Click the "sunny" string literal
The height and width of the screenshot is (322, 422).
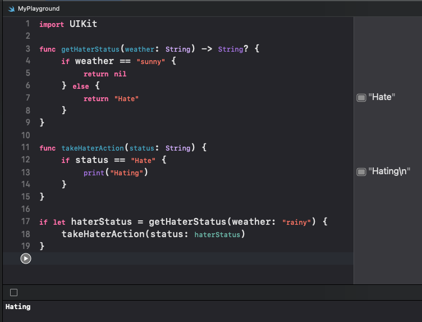(151, 62)
